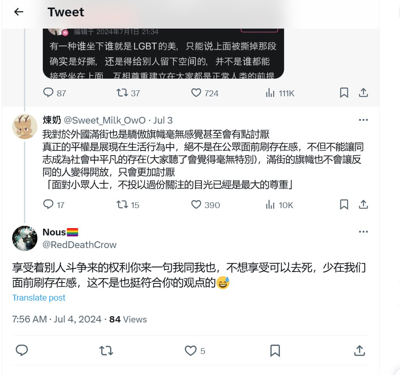Reply to Sweet_Milk_OwO's tweet with 17 replies
400x375 pixels.
[x=54, y=205]
